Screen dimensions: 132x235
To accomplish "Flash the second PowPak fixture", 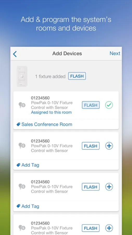I will click(x=91, y=146).
